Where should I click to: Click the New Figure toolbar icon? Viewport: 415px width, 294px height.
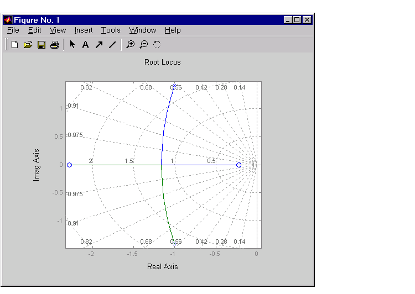click(x=15, y=45)
